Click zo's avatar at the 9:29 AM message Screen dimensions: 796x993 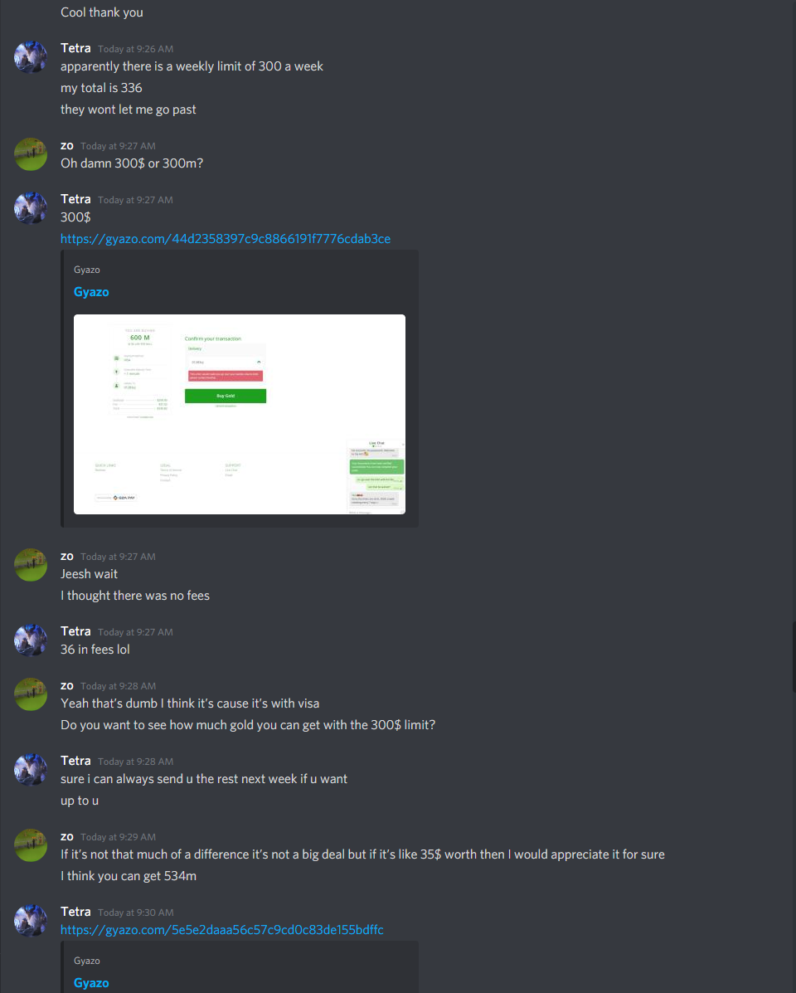pyautogui.click(x=31, y=845)
